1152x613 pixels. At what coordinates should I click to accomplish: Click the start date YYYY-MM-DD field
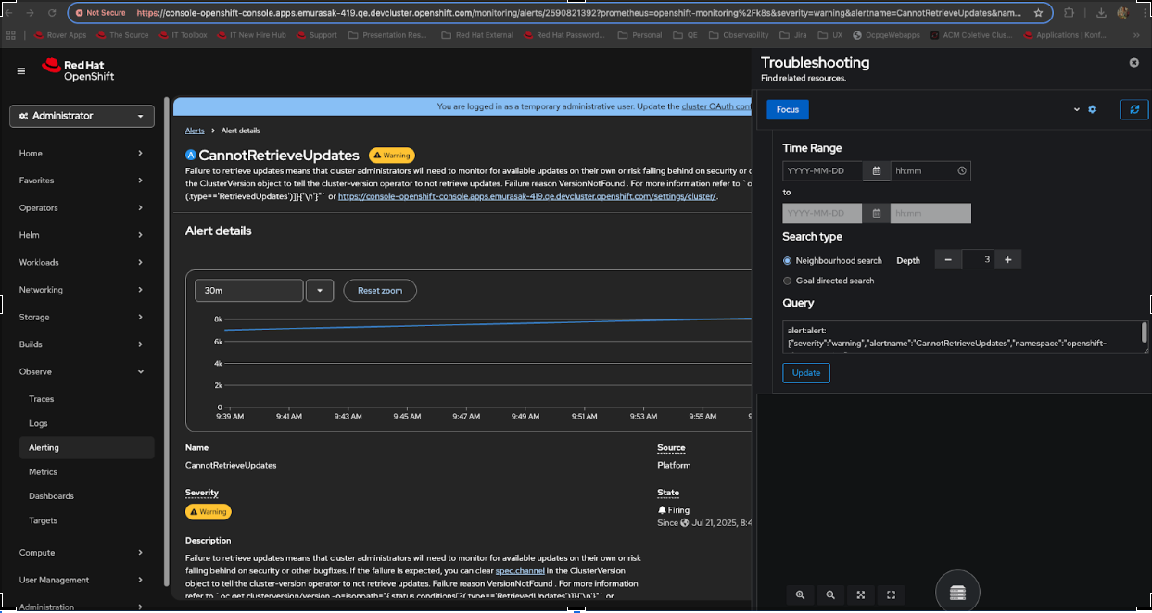pyautogui.click(x=823, y=171)
